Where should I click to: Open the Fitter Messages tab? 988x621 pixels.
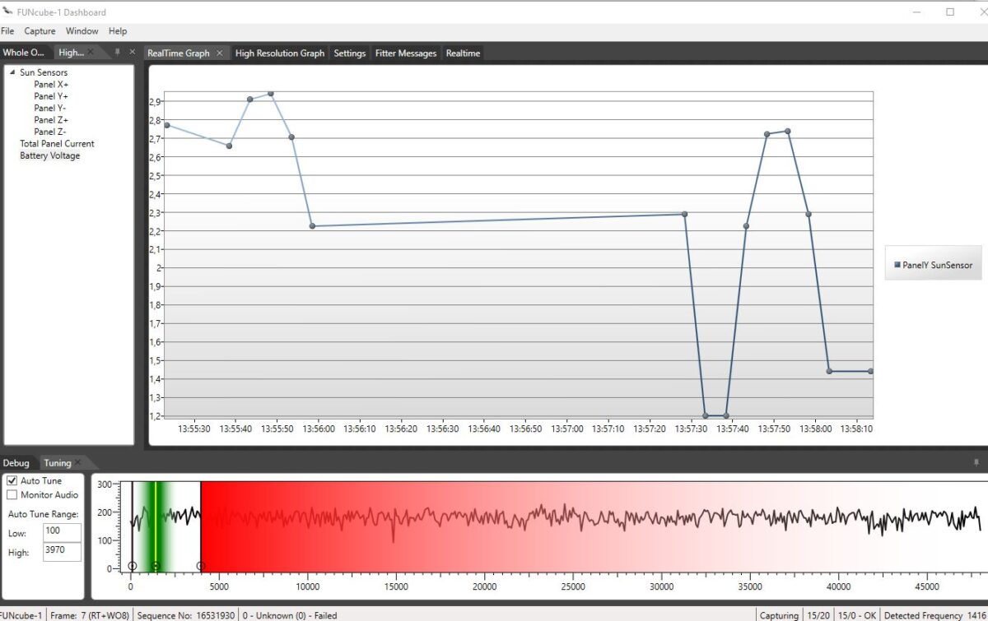405,53
